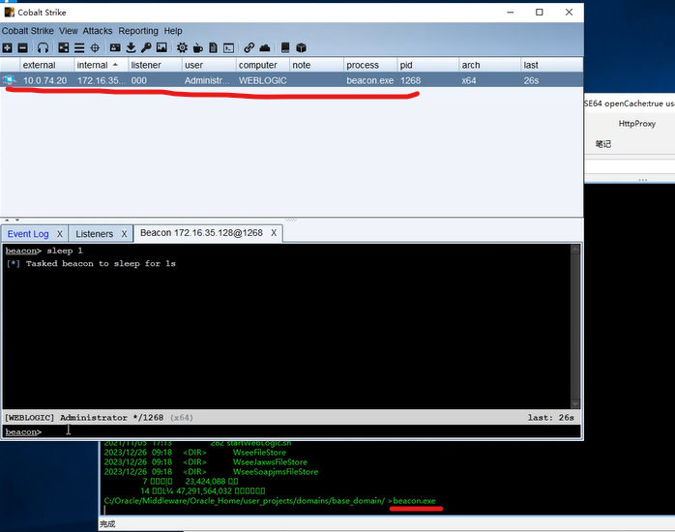Switch to pivot graph view icon
The width and height of the screenshot is (675, 532).
(x=63, y=47)
